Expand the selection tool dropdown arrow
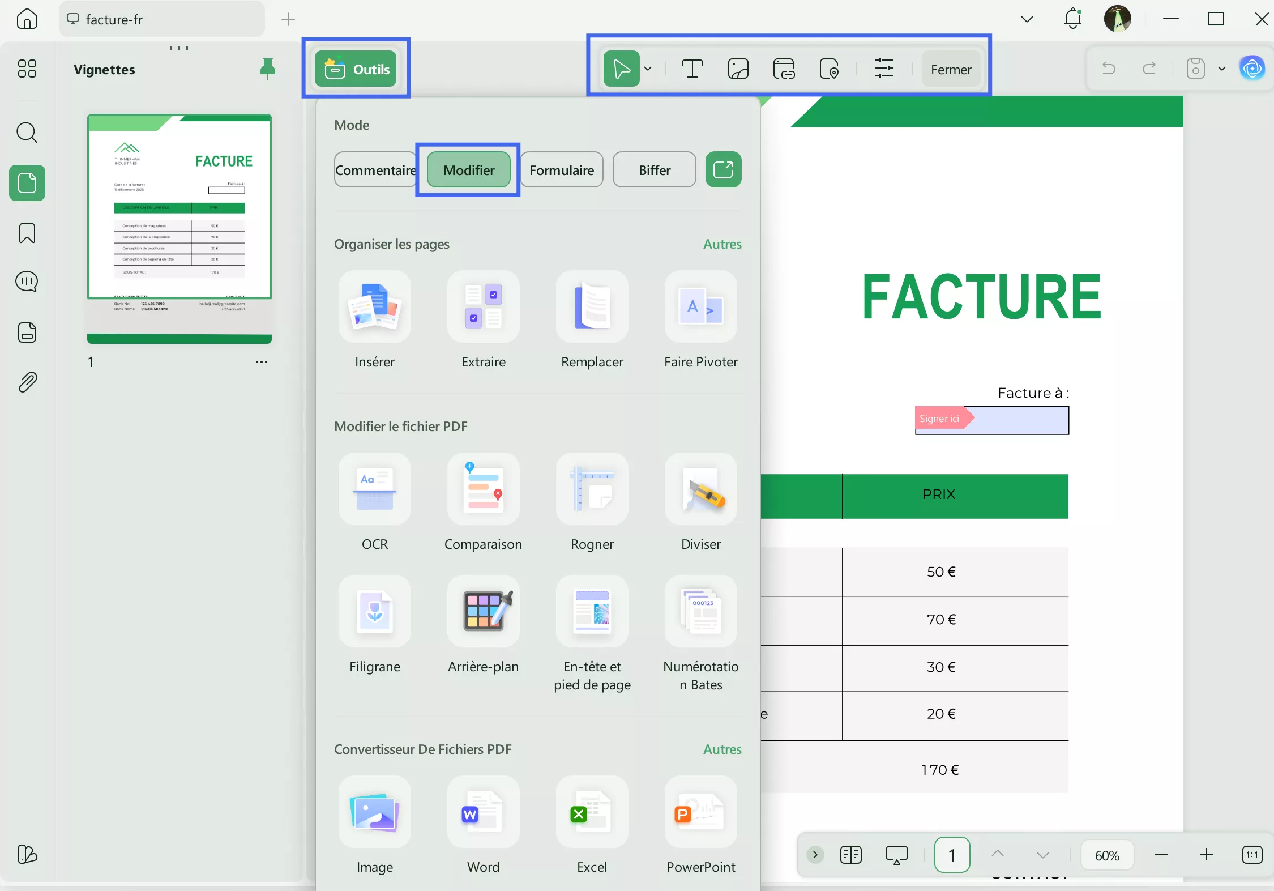This screenshot has height=891, width=1274. click(648, 68)
